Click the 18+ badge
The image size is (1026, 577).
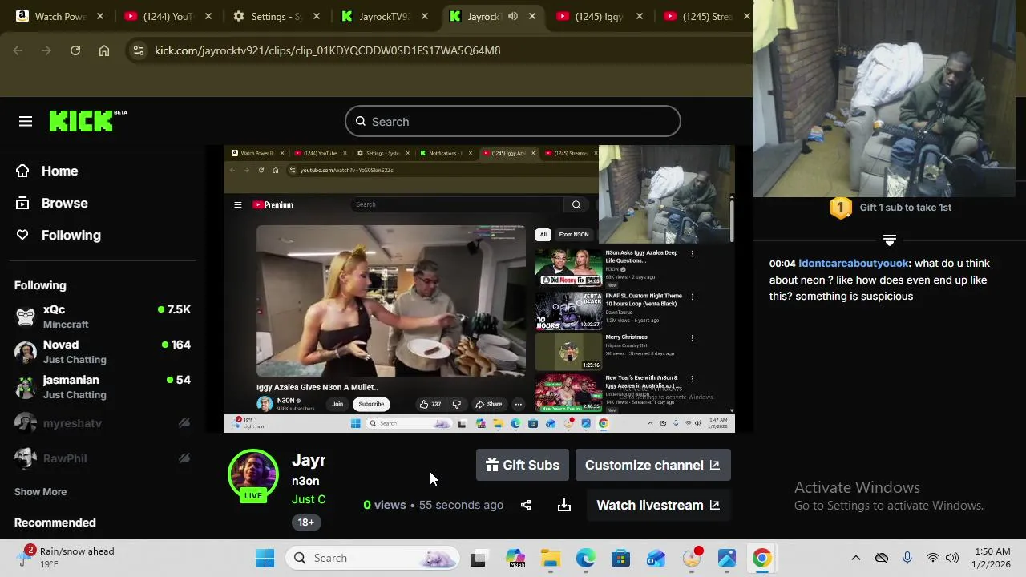click(x=306, y=522)
